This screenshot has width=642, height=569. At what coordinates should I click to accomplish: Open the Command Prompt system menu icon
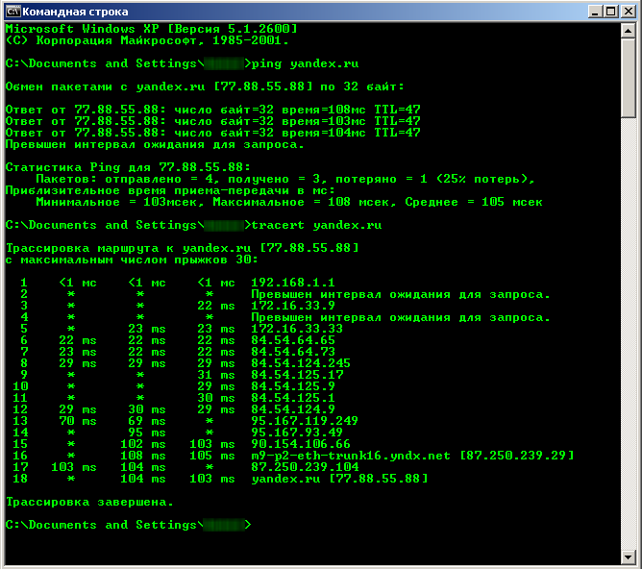(12, 12)
